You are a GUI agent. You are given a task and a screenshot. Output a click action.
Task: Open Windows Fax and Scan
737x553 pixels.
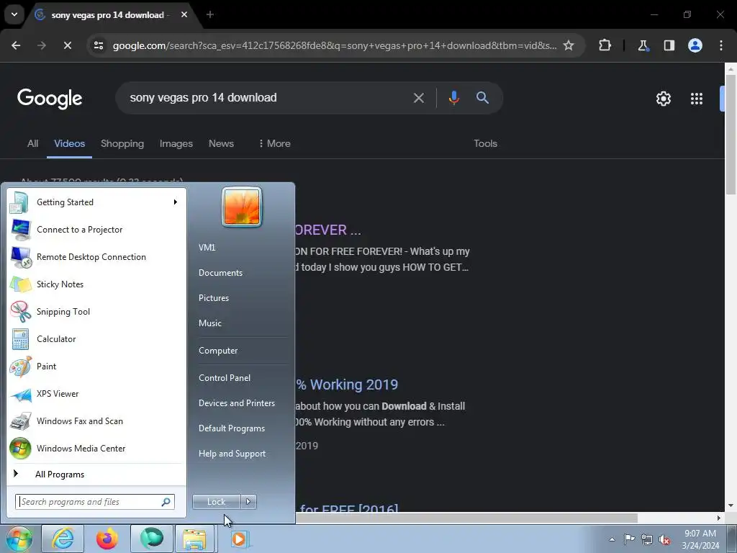[96, 421]
